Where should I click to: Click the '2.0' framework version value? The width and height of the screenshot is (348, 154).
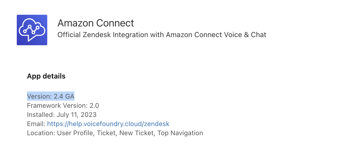tap(93, 105)
